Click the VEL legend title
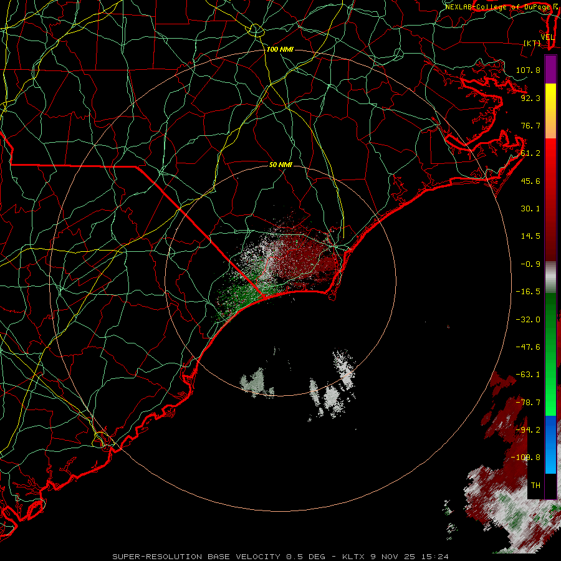Screen dimensions: 561x561 [x=547, y=37]
